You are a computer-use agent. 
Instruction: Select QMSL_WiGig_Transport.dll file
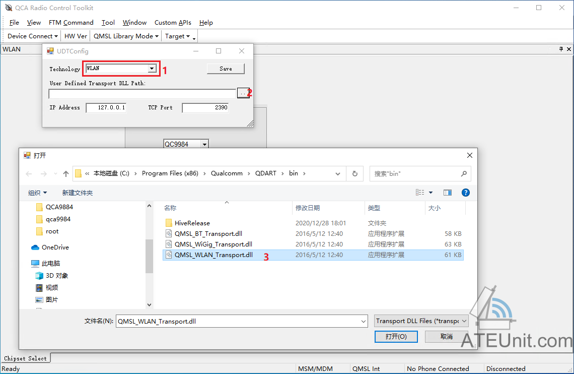(313, 244)
